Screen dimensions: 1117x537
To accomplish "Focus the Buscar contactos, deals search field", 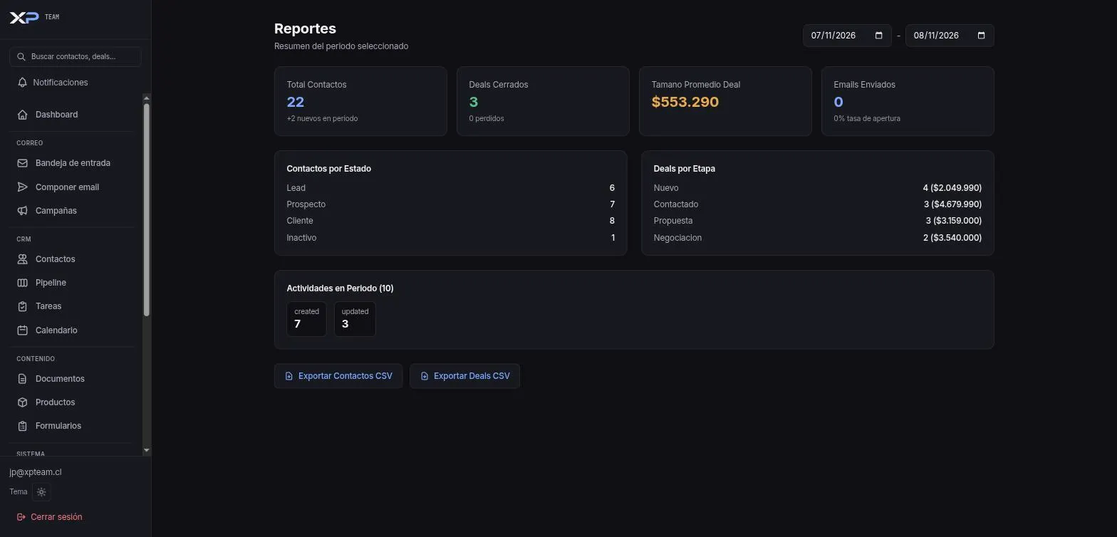I will tap(76, 57).
